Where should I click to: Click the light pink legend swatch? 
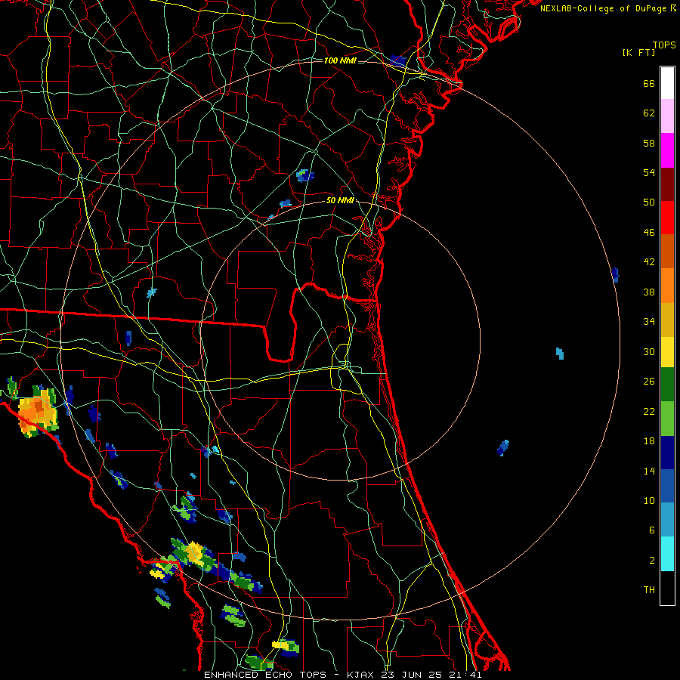tap(667, 116)
